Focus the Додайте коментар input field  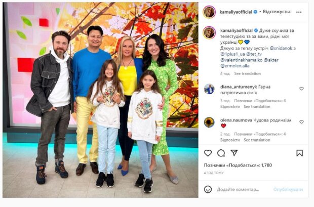point(238,189)
